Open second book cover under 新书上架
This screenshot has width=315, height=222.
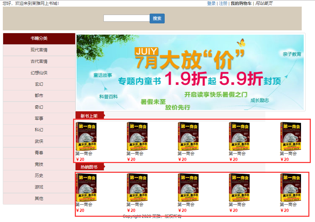(x=137, y=136)
